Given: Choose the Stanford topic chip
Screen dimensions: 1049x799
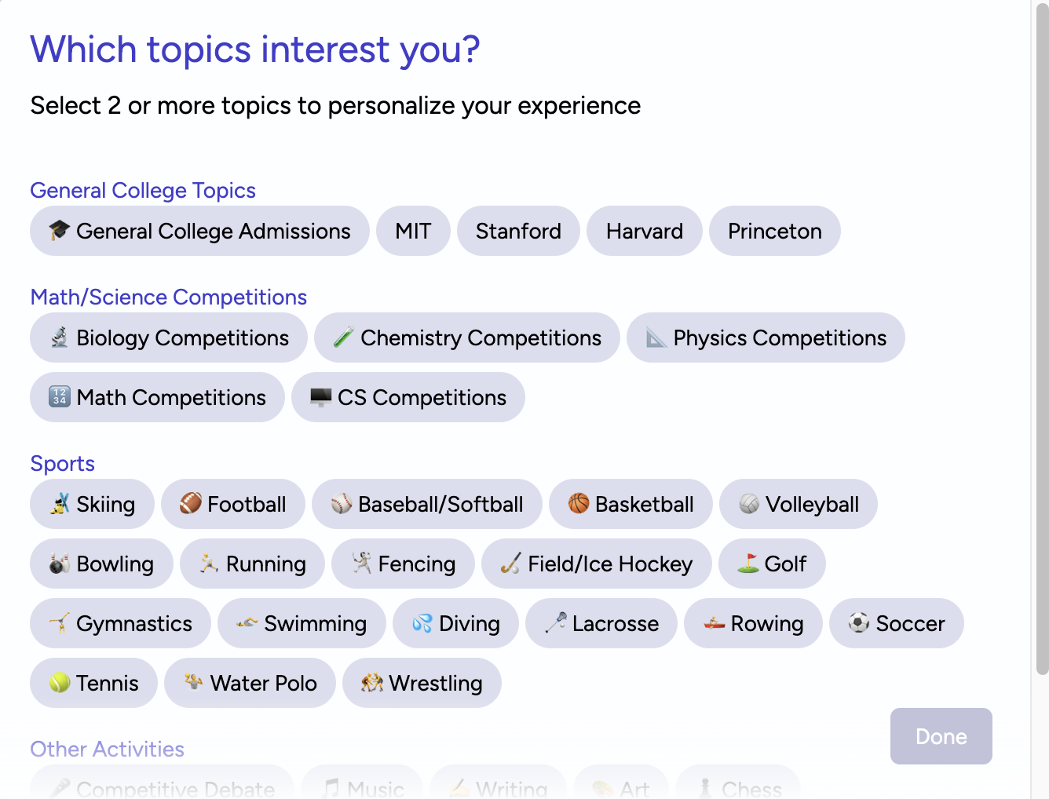Looking at the screenshot, I should click(x=518, y=231).
